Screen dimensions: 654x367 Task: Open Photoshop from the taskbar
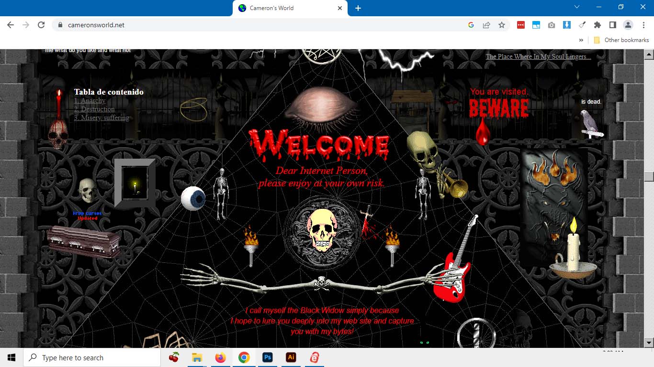[267, 357]
